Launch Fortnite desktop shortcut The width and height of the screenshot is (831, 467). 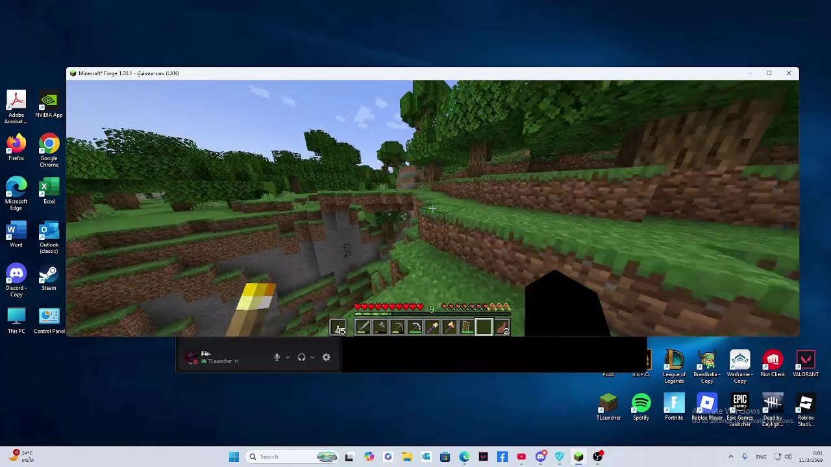[x=674, y=407]
